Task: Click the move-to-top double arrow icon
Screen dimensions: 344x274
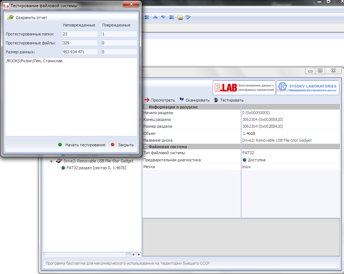Action: [x=147, y=17]
